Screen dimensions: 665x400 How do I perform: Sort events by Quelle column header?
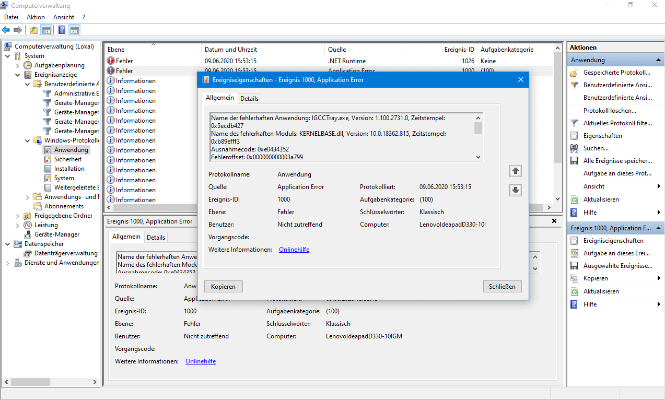pos(363,50)
